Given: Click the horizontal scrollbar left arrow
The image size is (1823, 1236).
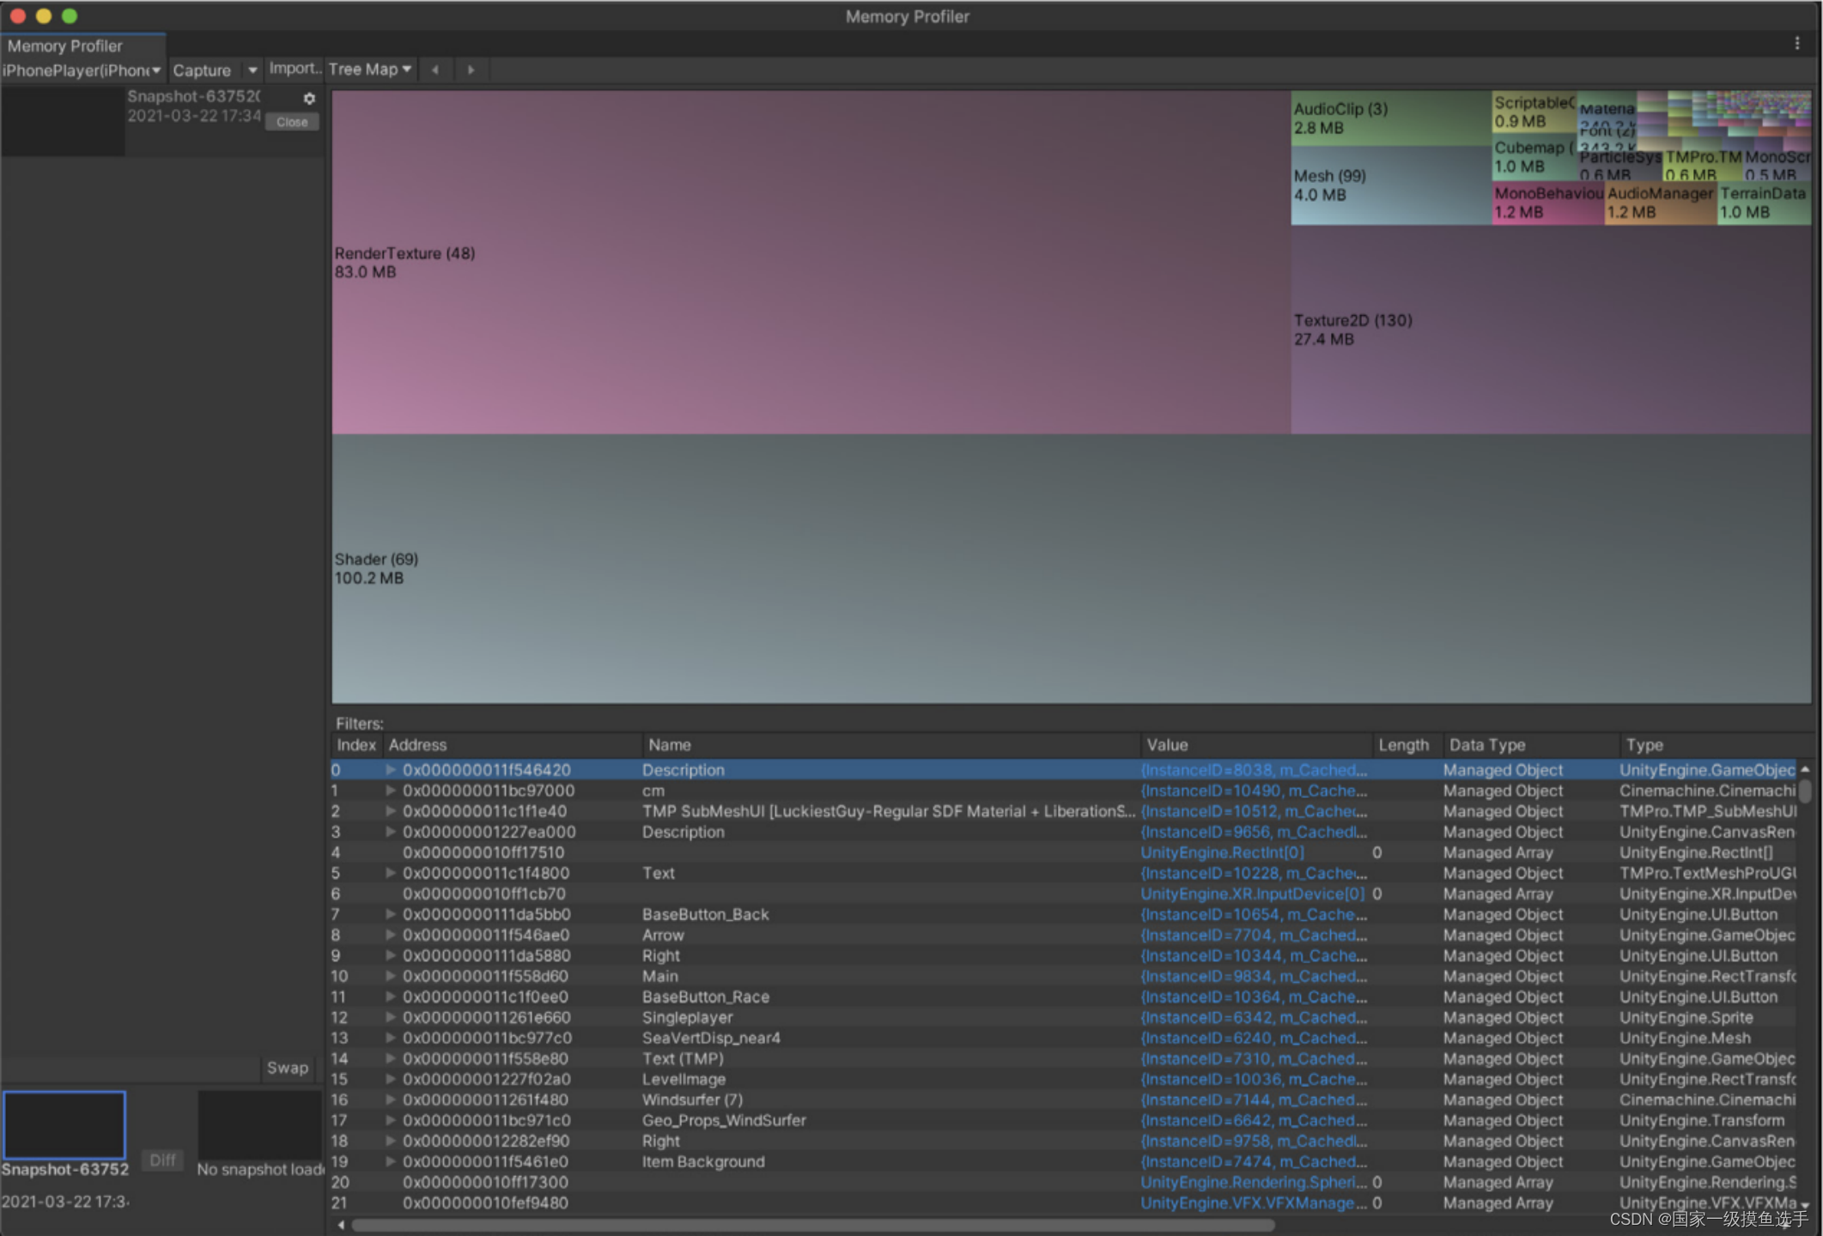Looking at the screenshot, I should [x=342, y=1225].
